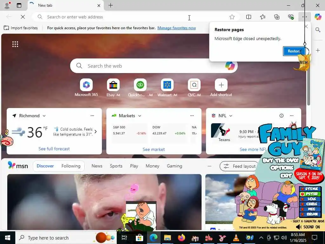Open the tab actions menu icon
Viewport: 325px width, 244px height.
tap(19, 5)
